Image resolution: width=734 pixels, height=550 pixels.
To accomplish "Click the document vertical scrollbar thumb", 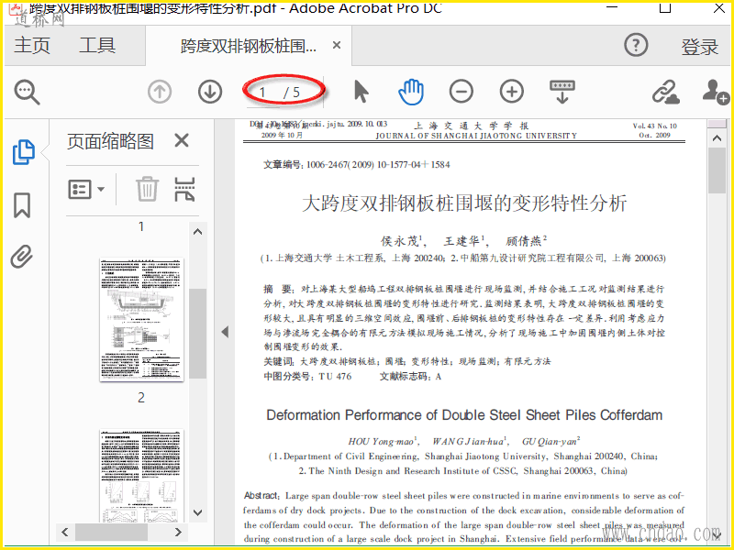I will [x=717, y=170].
